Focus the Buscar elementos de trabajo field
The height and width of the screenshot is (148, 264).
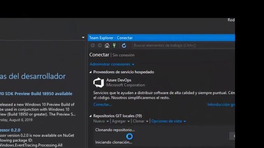coord(184,45)
